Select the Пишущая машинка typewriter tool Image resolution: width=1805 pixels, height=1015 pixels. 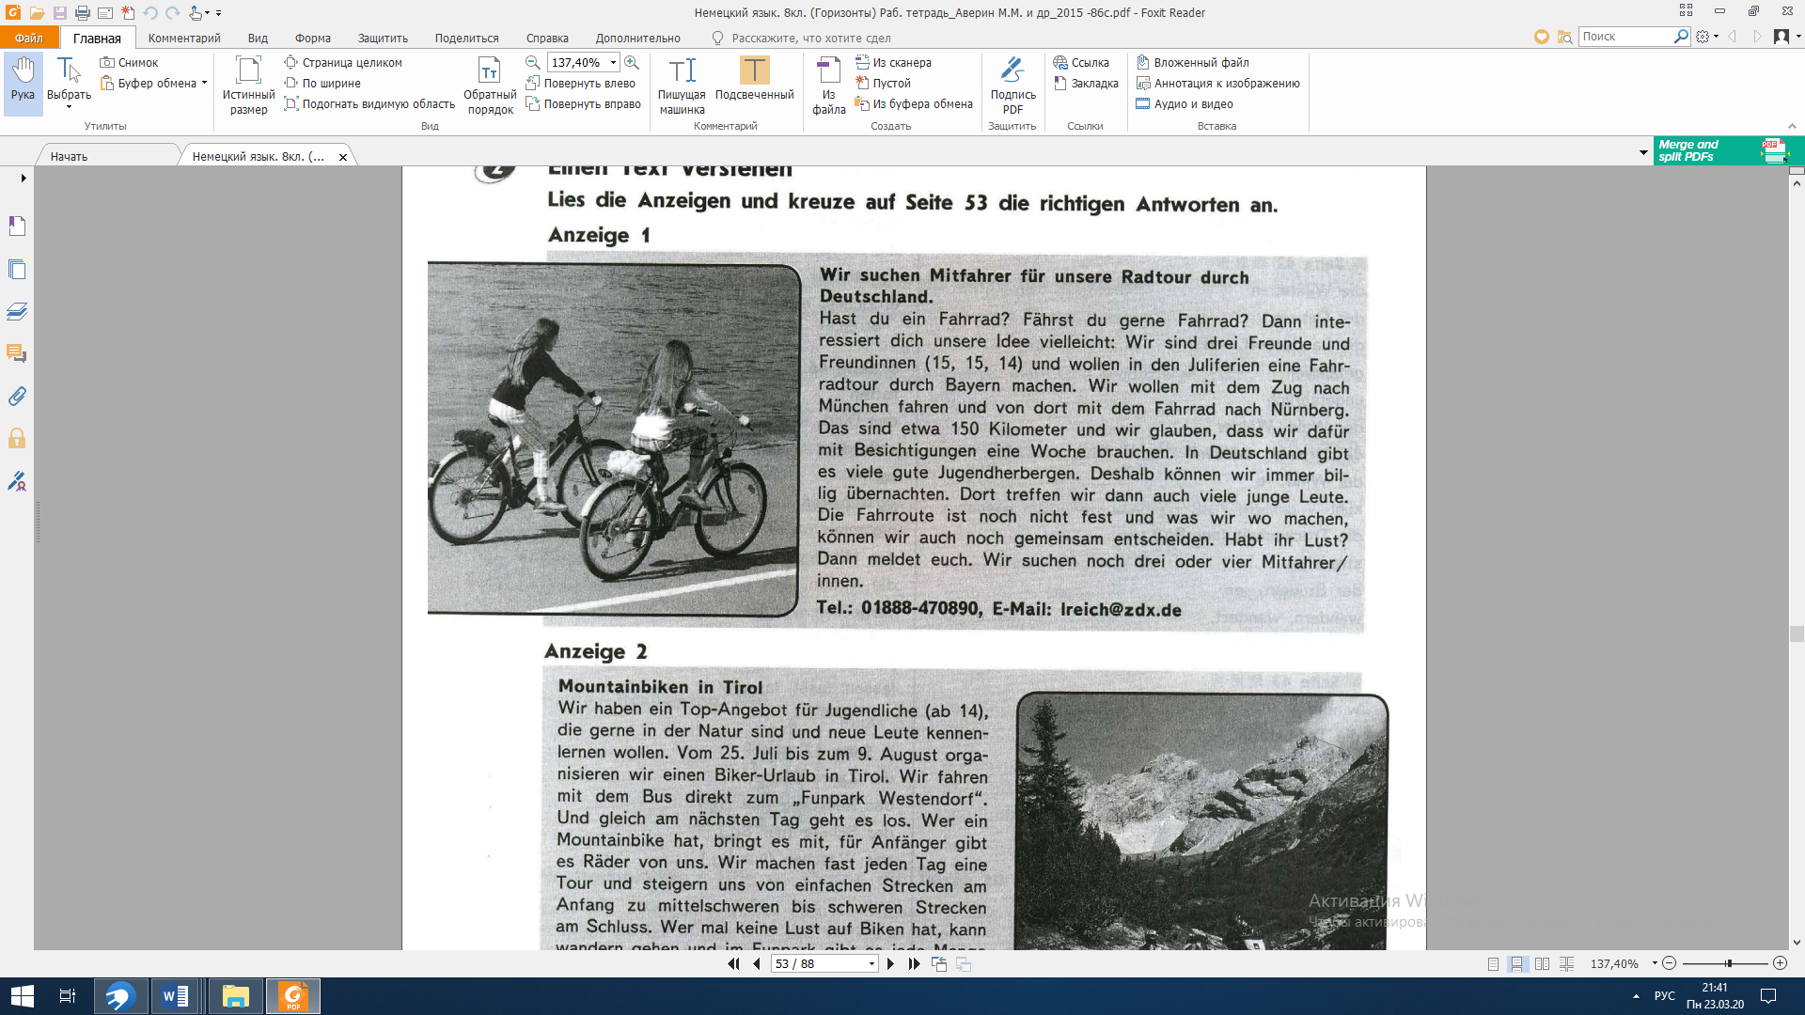click(682, 85)
